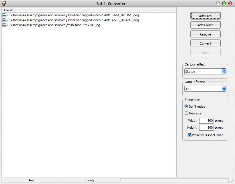The width and height of the screenshot is (235, 184).
Task: Click the Ready status bar section
Action: [90, 180]
